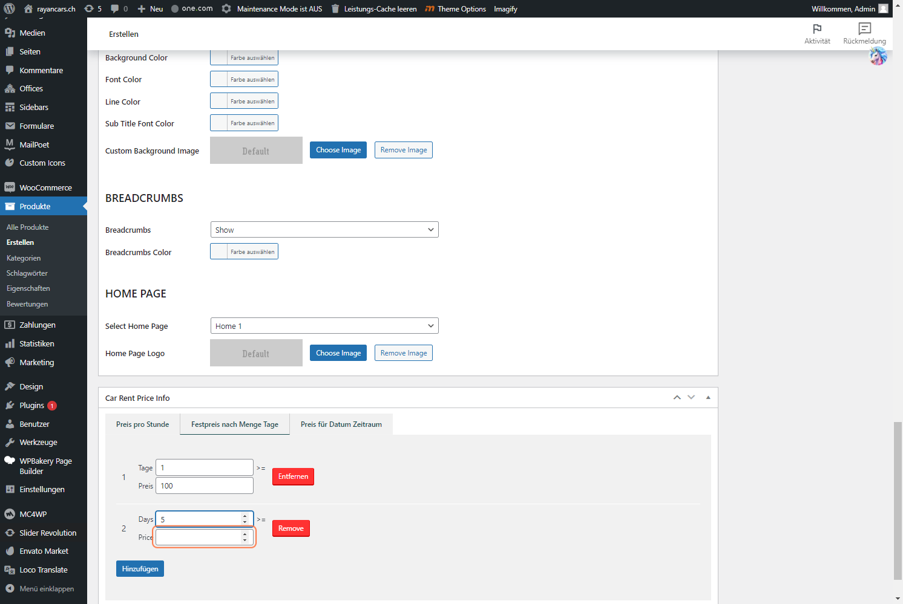Click the Hinzufügen button
This screenshot has width=903, height=604.
140,569
